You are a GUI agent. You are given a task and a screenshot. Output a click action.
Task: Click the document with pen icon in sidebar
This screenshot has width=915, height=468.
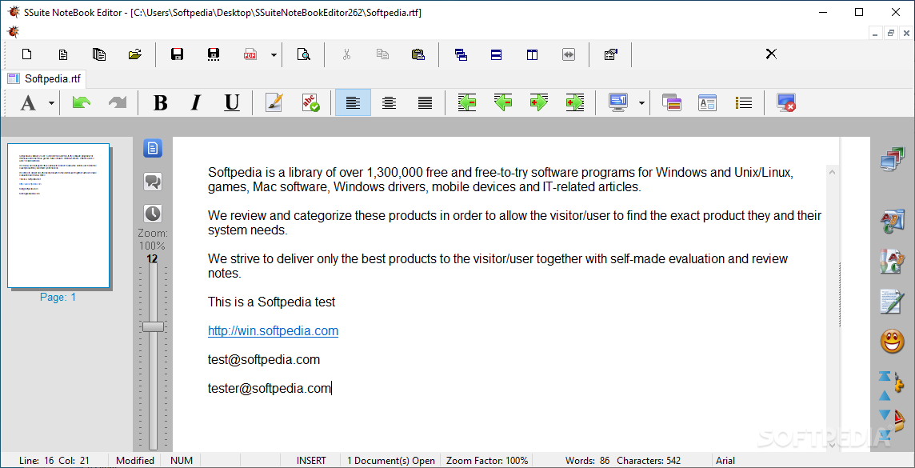tap(892, 301)
